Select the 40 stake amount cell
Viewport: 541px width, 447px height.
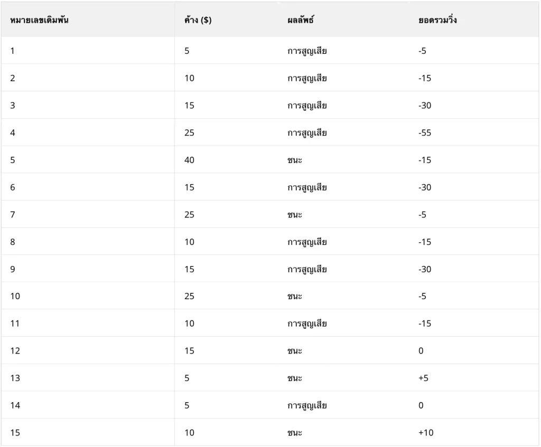190,160
